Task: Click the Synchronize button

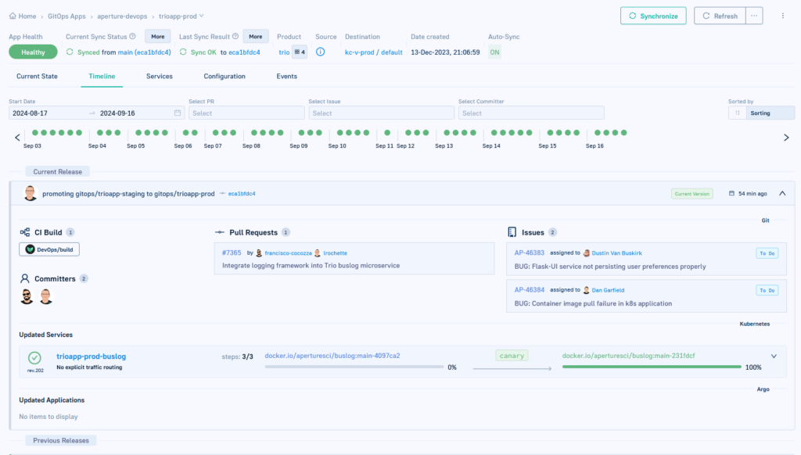Action: coord(653,16)
